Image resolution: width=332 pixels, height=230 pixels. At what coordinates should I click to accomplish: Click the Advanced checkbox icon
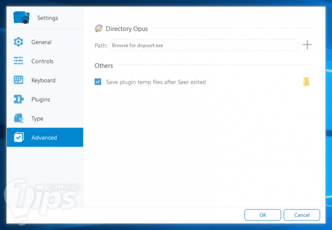(19, 137)
